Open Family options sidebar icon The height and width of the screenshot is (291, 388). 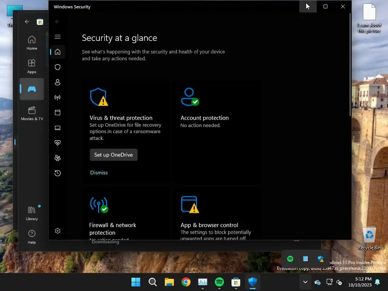[x=58, y=158]
